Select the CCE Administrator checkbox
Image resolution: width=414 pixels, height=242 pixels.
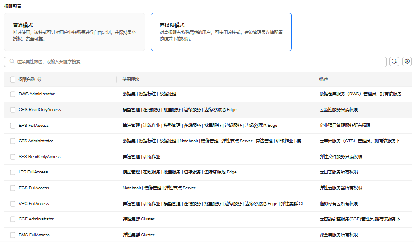pos(12,219)
